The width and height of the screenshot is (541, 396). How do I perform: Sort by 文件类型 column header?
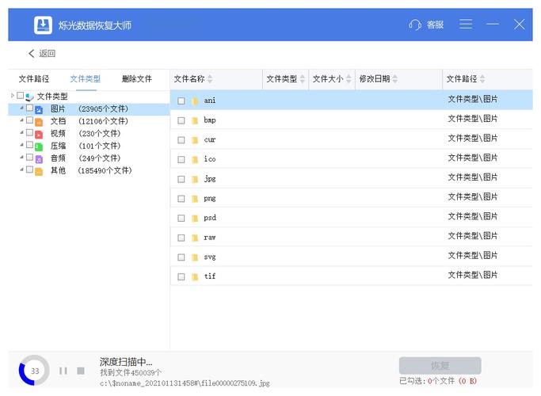tap(285, 79)
